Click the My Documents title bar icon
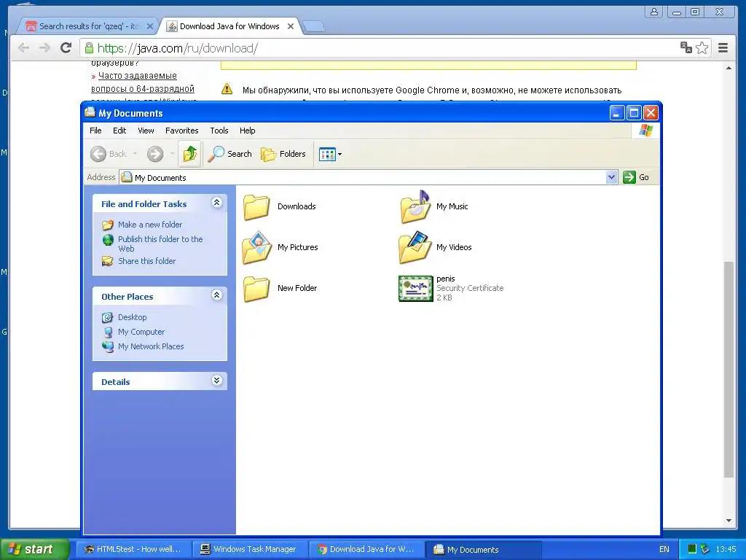Image resolution: width=746 pixels, height=560 pixels. pos(90,112)
